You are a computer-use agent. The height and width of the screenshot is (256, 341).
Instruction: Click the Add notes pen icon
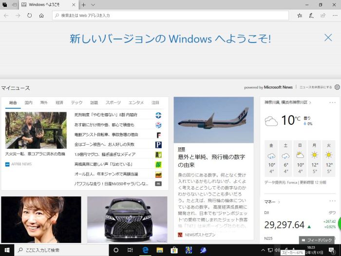(x=311, y=16)
